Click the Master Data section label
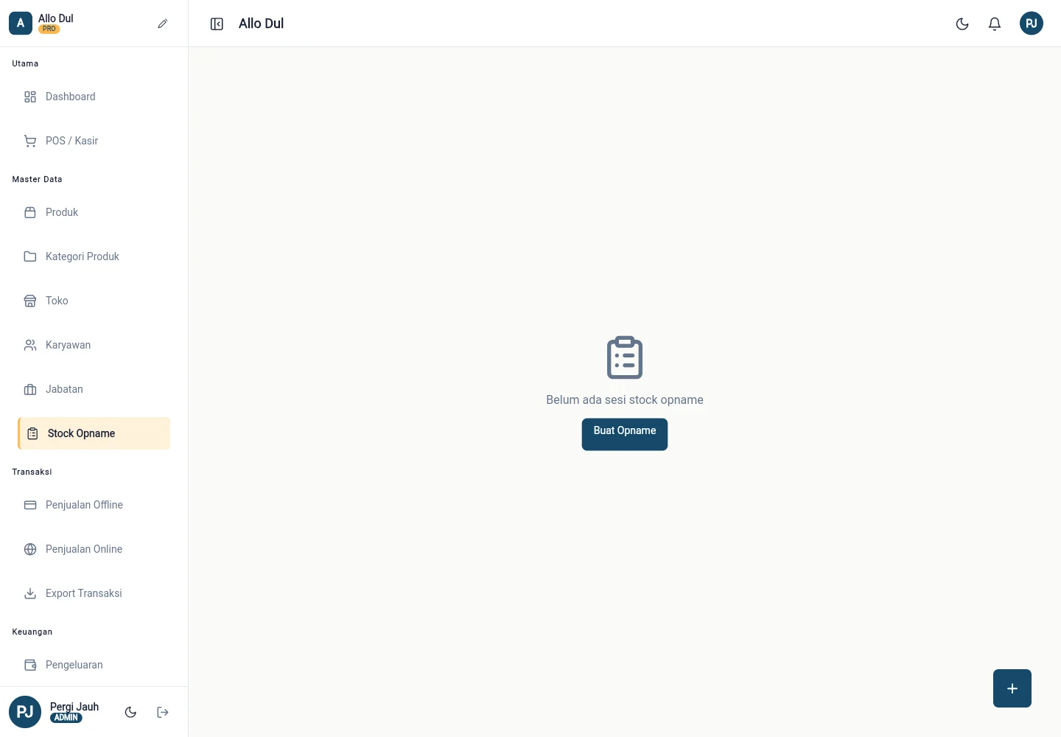Viewport: 1061px width, 737px height. [x=37, y=179]
